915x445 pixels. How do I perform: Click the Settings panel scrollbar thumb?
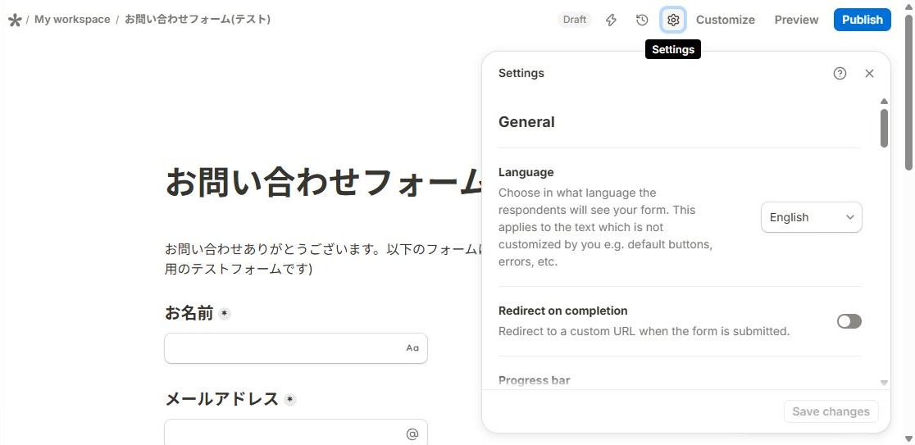click(x=884, y=128)
